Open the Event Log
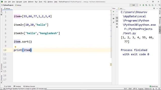161x90 pixels. pyautogui.click(x=153, y=86)
